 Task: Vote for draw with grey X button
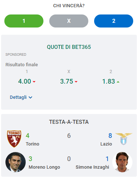click(x=69, y=21)
